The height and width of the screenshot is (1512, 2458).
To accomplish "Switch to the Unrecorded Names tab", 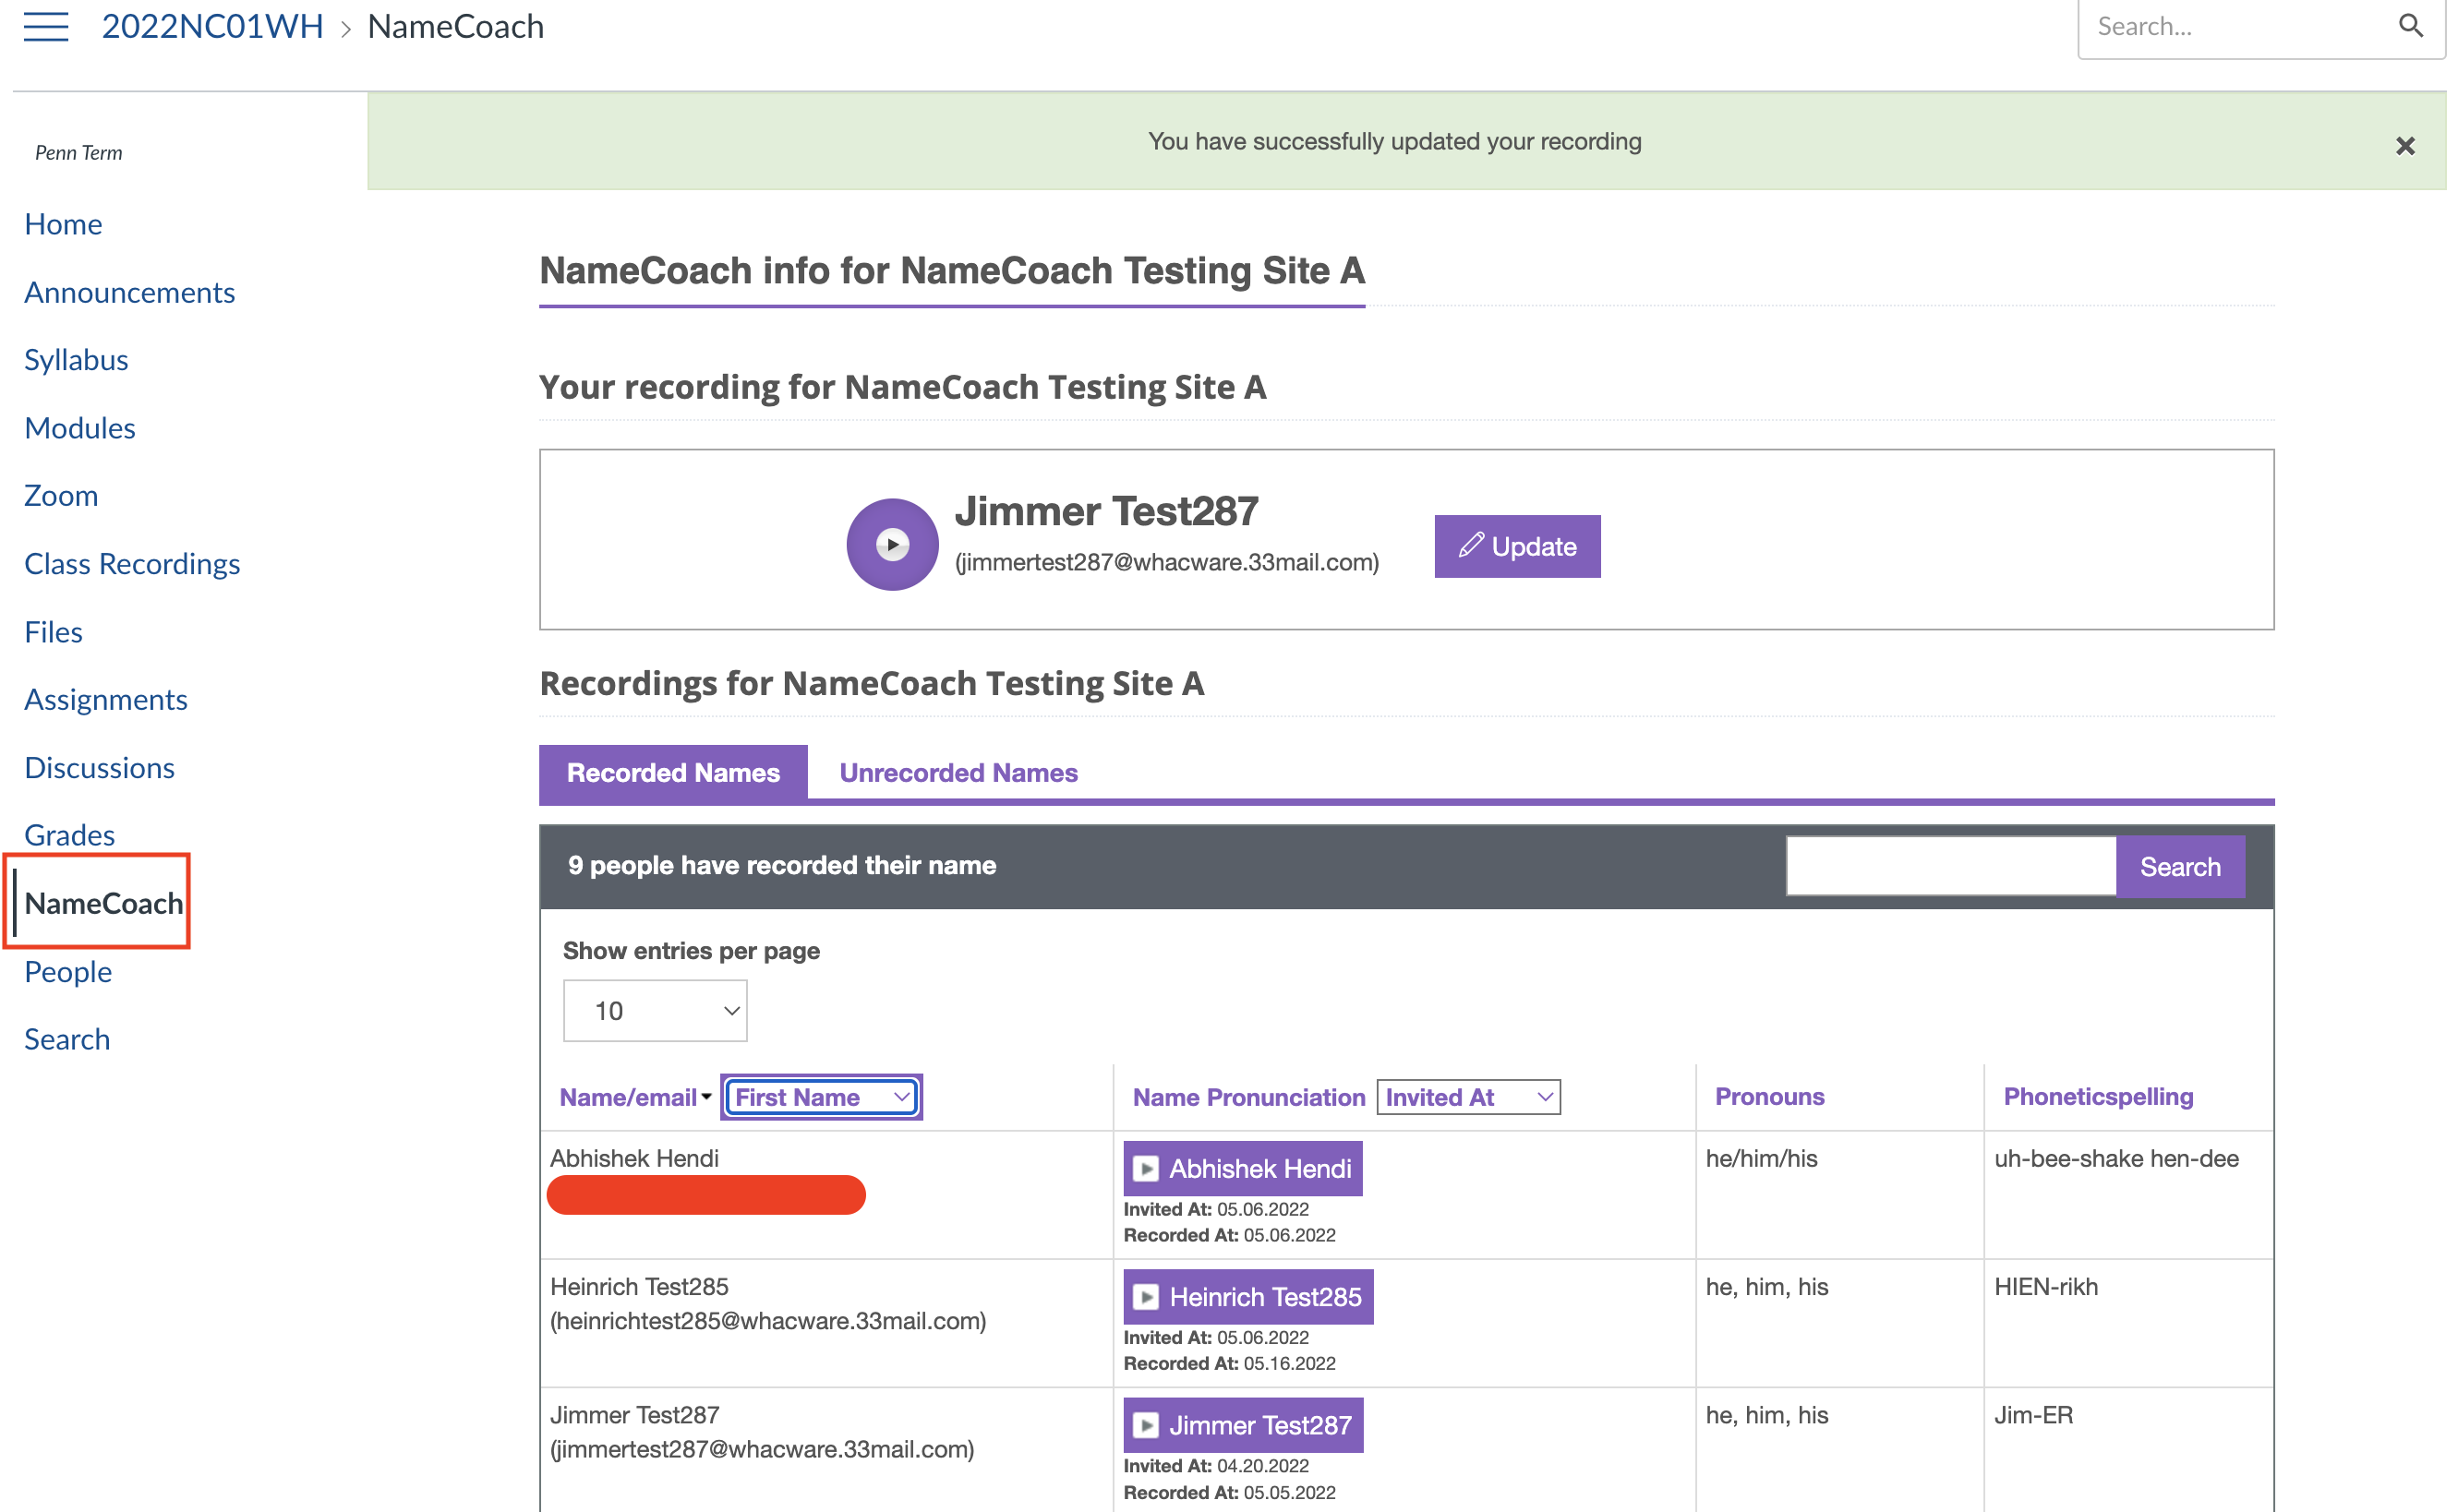I will [958, 773].
